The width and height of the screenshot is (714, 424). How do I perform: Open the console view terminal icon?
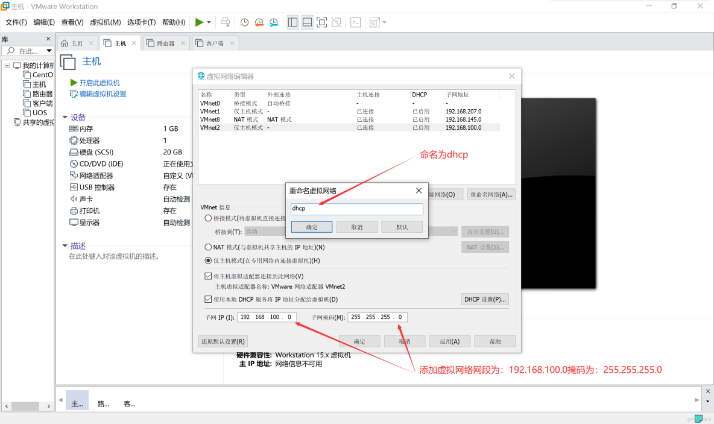[356, 22]
